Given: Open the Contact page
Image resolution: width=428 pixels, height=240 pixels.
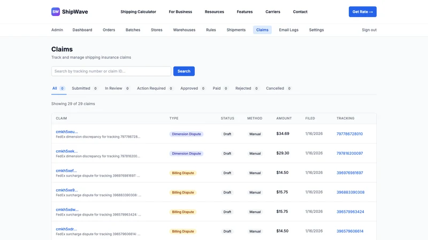Looking at the screenshot, I should [300, 12].
